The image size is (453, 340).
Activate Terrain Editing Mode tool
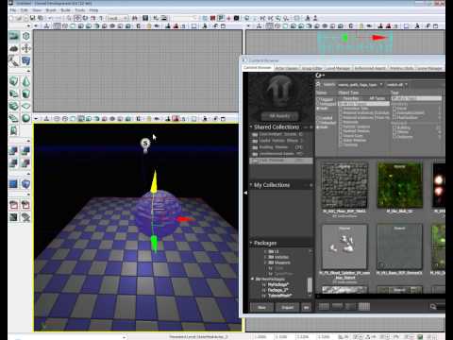[14, 48]
